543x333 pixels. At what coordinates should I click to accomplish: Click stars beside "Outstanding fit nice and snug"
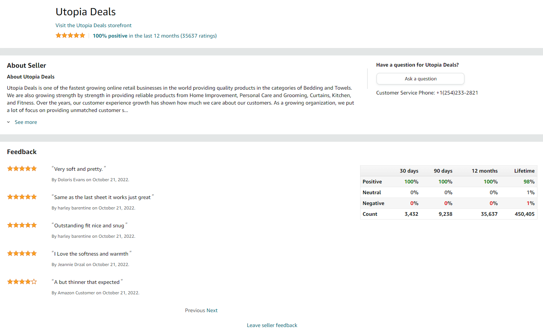coord(22,225)
